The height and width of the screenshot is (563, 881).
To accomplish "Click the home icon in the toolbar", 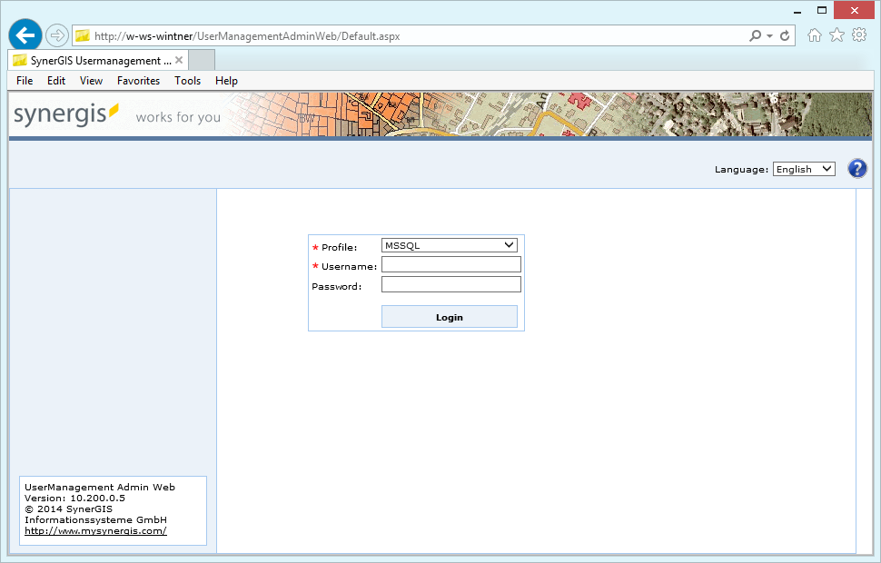I will pos(814,34).
